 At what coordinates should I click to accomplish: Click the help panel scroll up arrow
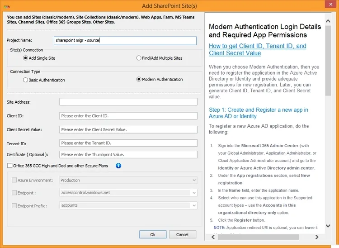click(x=328, y=21)
